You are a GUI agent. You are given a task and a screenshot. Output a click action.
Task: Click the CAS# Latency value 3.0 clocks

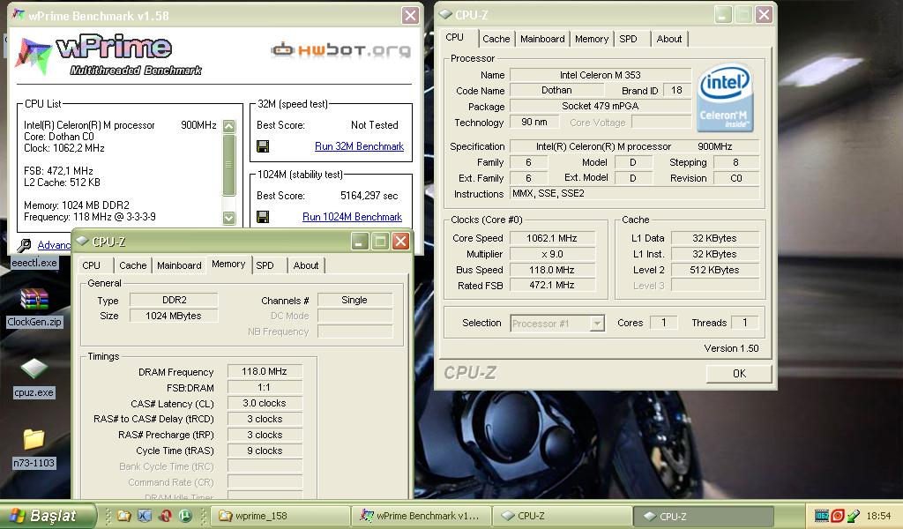[x=265, y=404]
